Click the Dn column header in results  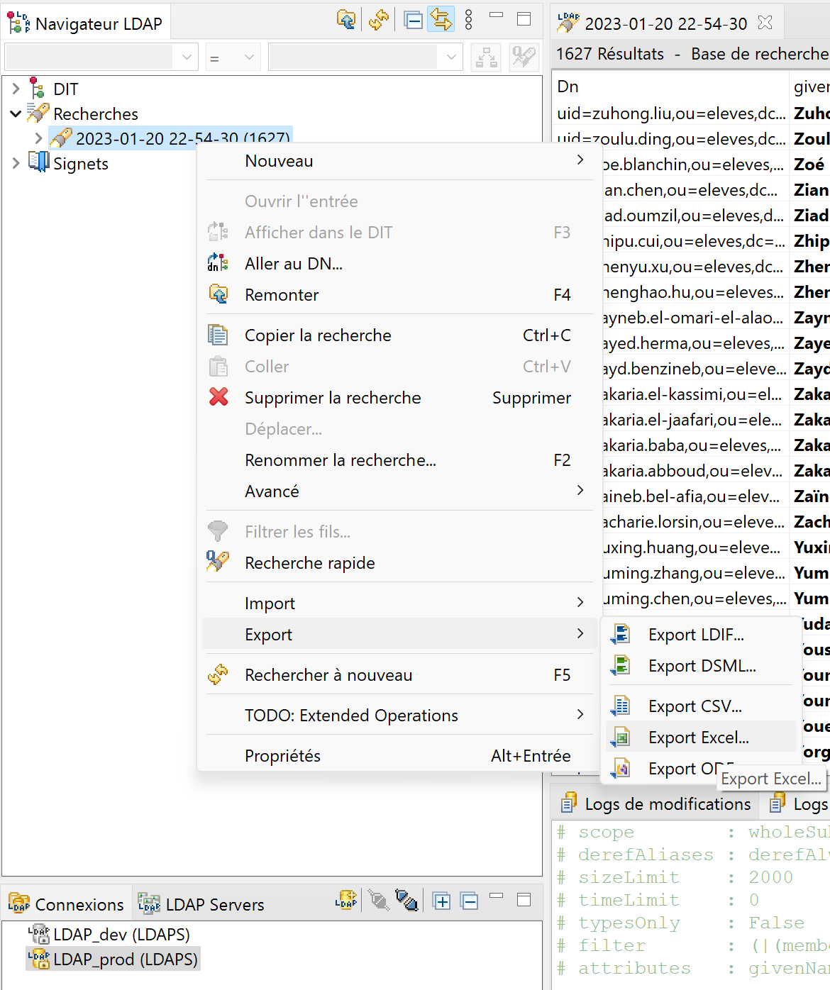[568, 87]
